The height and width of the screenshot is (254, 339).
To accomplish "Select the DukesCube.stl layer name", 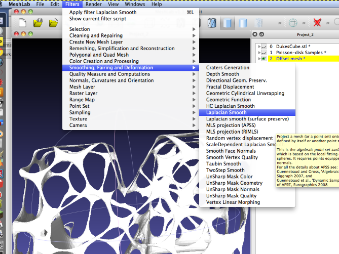I will coord(293,47).
